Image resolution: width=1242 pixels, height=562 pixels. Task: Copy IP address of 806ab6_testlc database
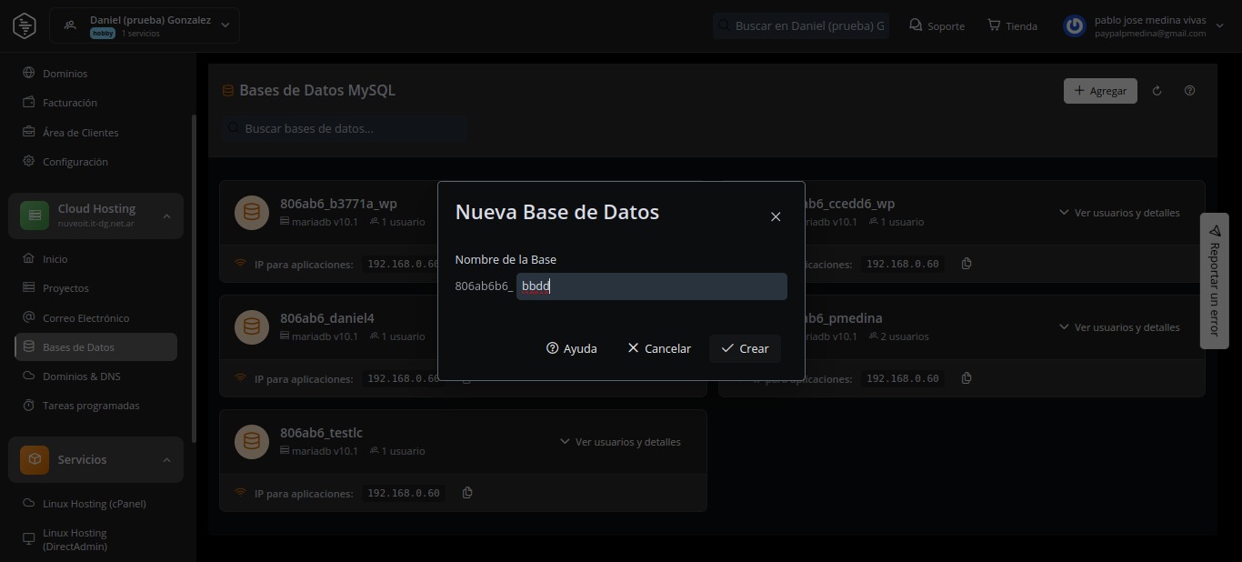[467, 493]
